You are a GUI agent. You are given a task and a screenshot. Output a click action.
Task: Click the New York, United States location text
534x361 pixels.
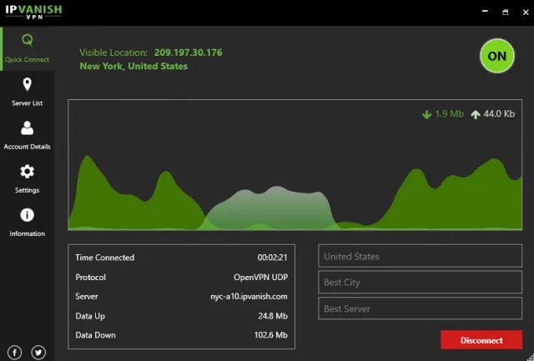click(x=133, y=66)
